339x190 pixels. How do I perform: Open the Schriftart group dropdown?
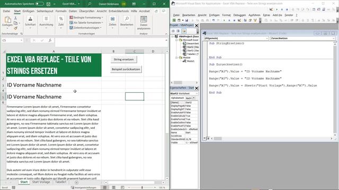coord(30,23)
